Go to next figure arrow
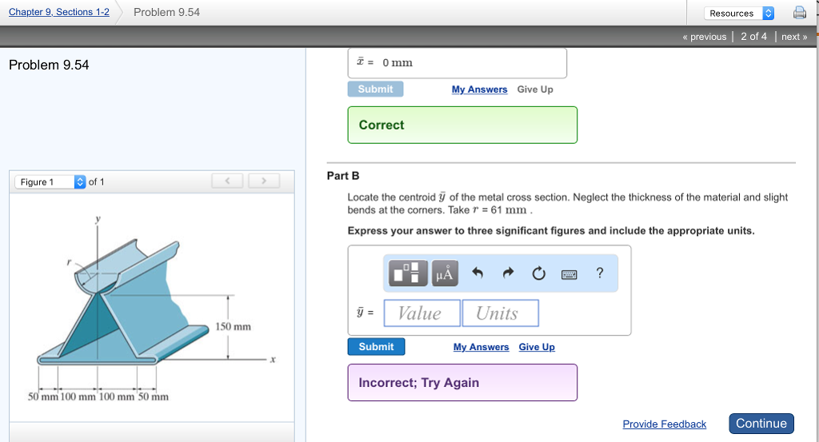 [x=264, y=181]
